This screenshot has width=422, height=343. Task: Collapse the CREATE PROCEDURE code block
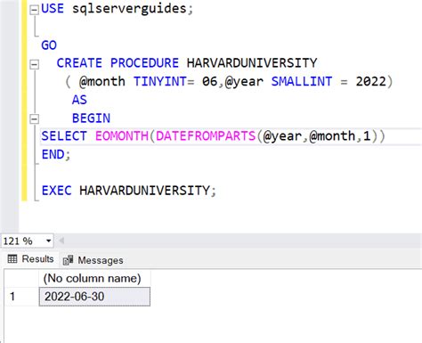tap(35, 64)
